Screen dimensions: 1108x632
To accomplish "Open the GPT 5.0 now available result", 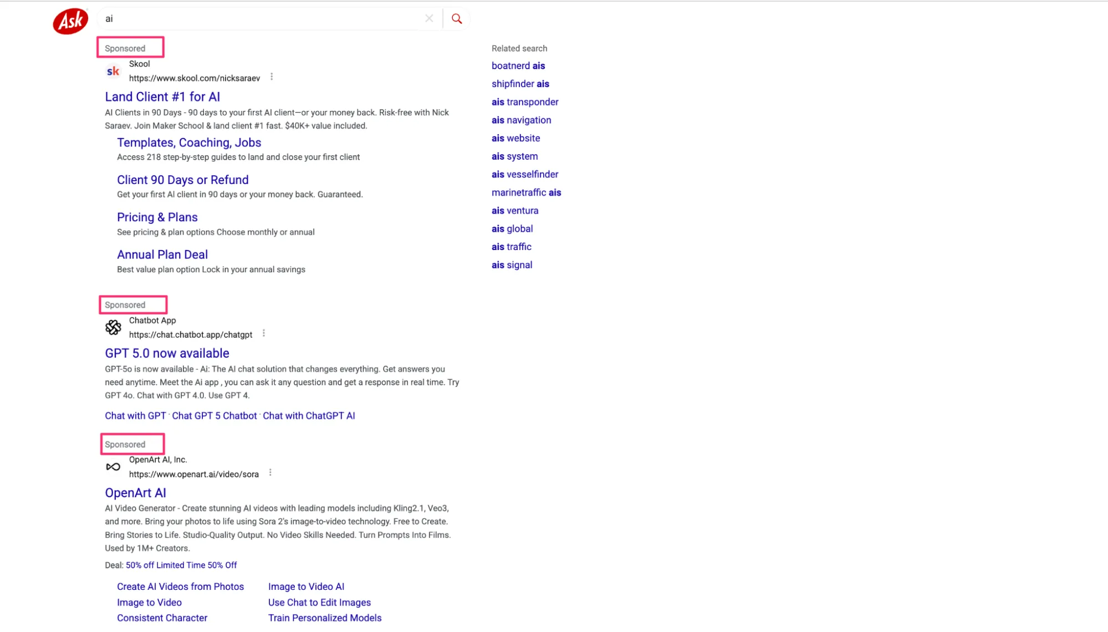I will tap(167, 353).
